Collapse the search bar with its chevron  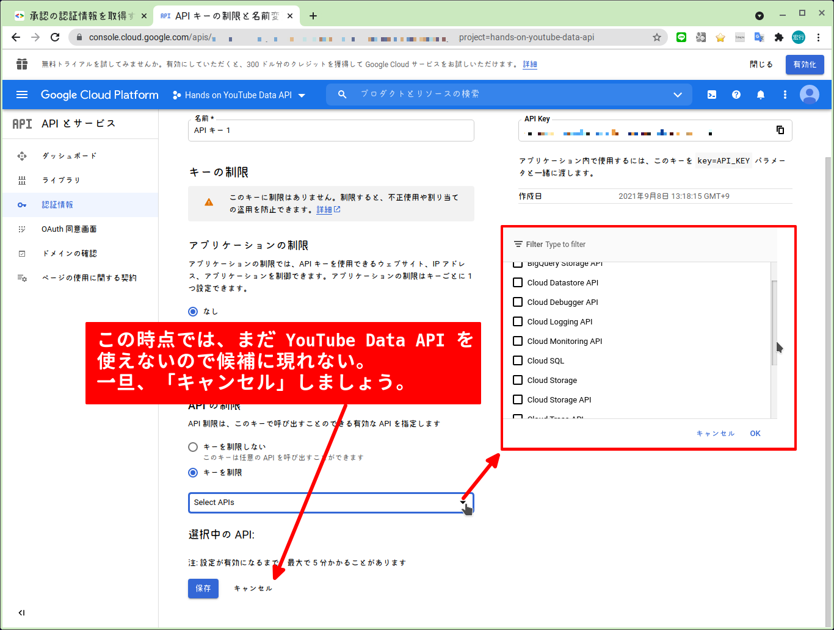click(x=678, y=95)
